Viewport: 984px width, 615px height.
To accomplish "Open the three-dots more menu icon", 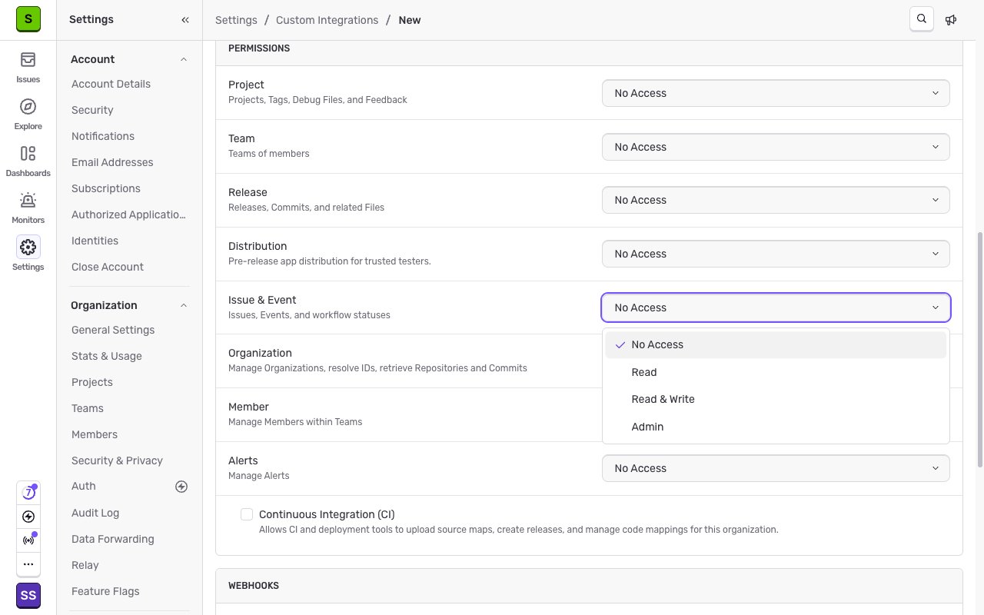I will coord(28,564).
